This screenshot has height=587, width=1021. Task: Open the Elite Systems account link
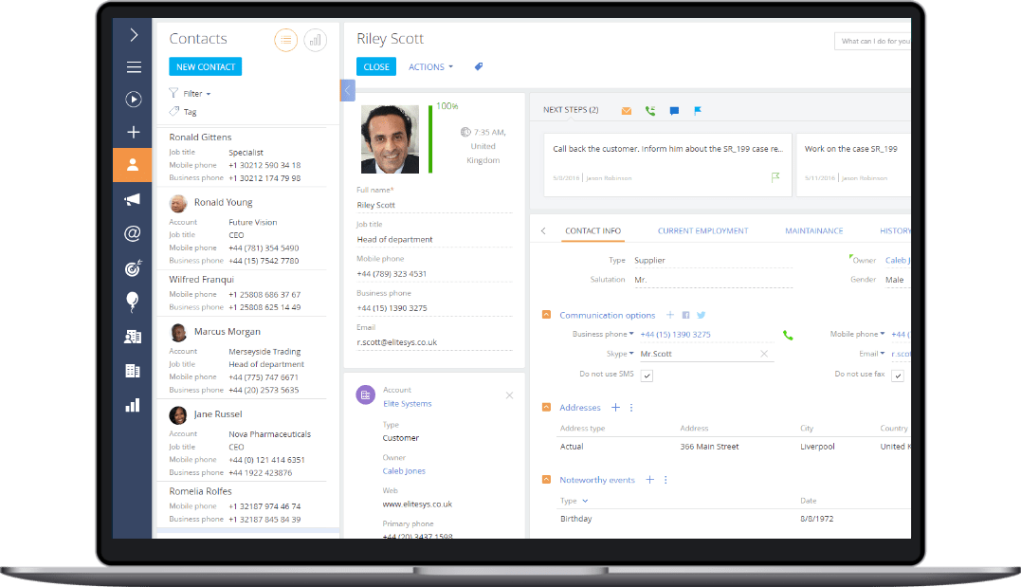pos(407,404)
